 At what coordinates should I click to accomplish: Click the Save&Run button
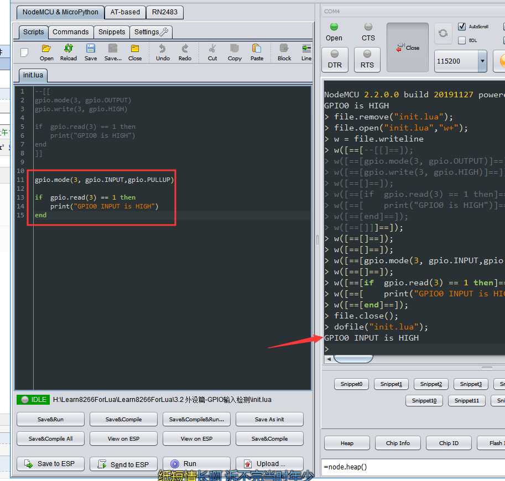tap(50, 419)
